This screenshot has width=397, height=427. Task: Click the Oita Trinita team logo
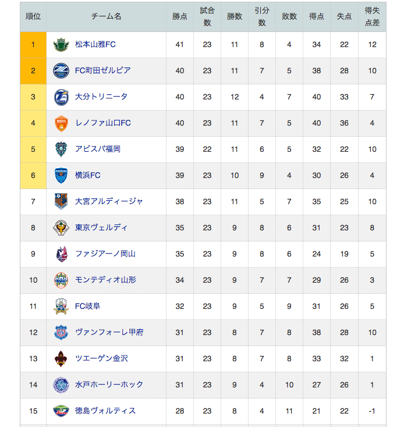[61, 97]
